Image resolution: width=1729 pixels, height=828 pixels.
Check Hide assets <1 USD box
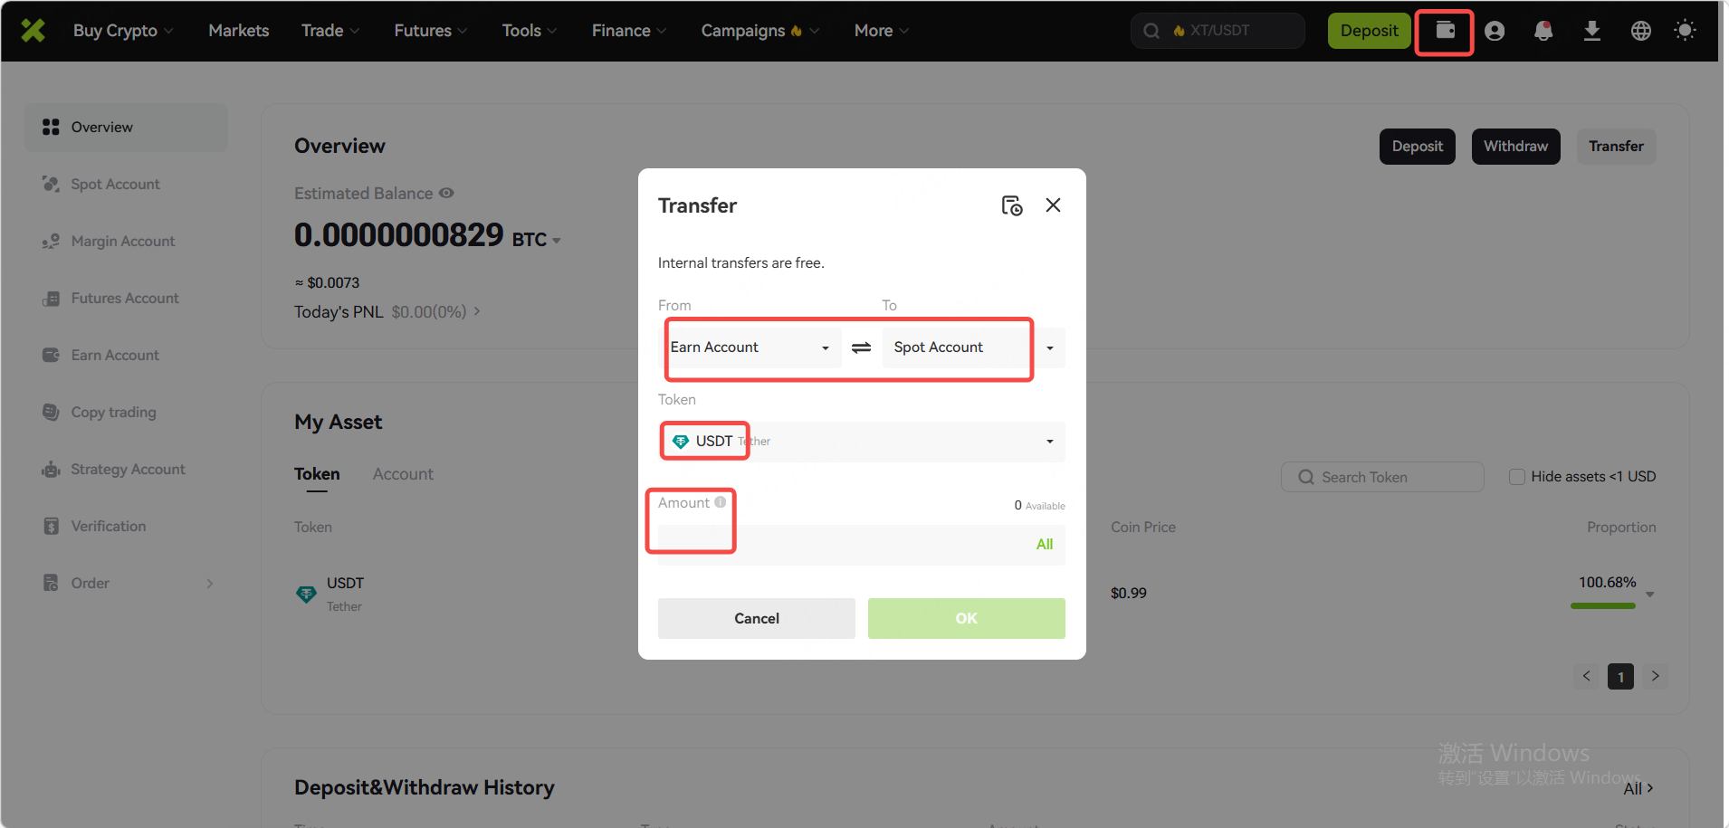pos(1517,477)
